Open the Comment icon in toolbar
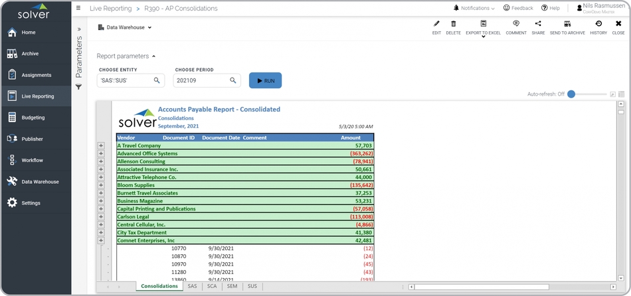631x296 pixels. click(x=516, y=24)
